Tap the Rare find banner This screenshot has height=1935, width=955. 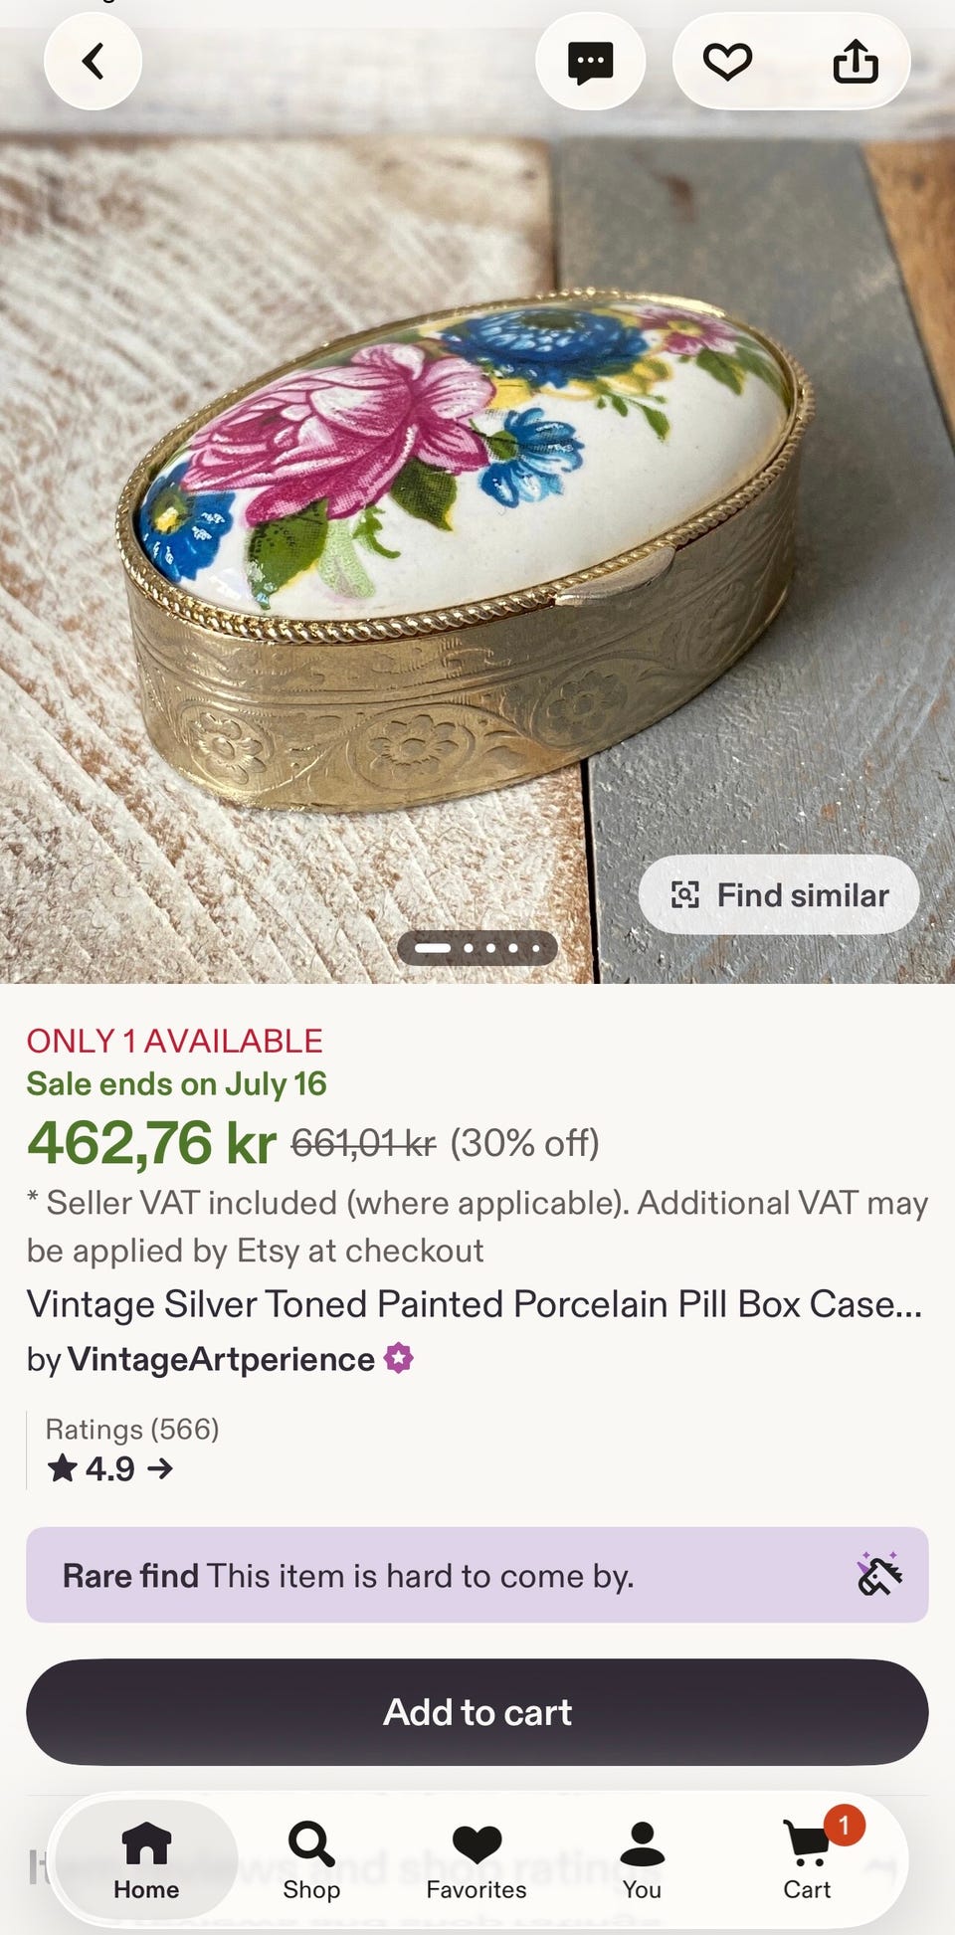[477, 1575]
